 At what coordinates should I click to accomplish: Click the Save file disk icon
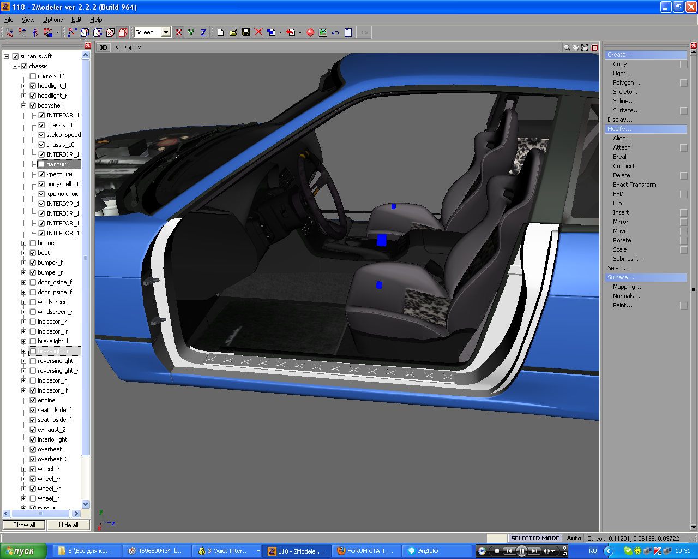pyautogui.click(x=246, y=33)
